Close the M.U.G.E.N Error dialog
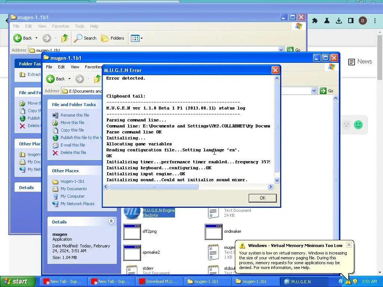 click(275, 70)
